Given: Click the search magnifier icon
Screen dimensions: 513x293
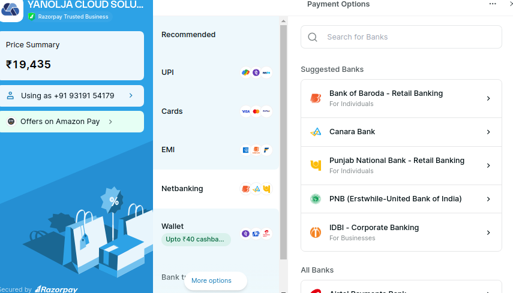Looking at the screenshot, I should tap(313, 37).
